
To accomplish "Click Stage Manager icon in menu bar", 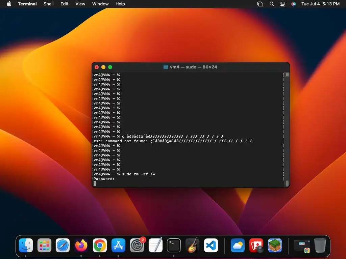I will 260,4.
